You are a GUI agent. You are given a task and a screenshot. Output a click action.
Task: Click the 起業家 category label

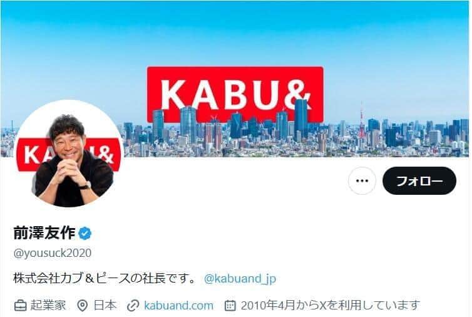coord(48,305)
